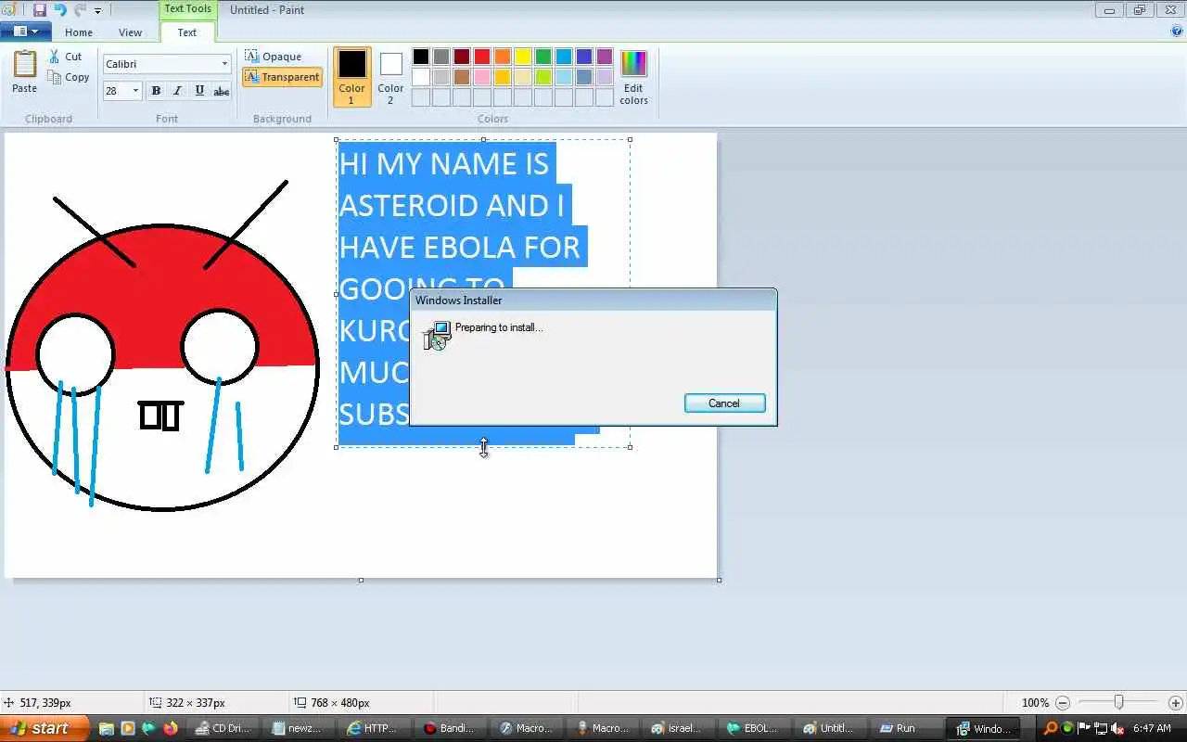1187x742 pixels.
Task: Pick the purple palette swatch
Action: click(605, 57)
